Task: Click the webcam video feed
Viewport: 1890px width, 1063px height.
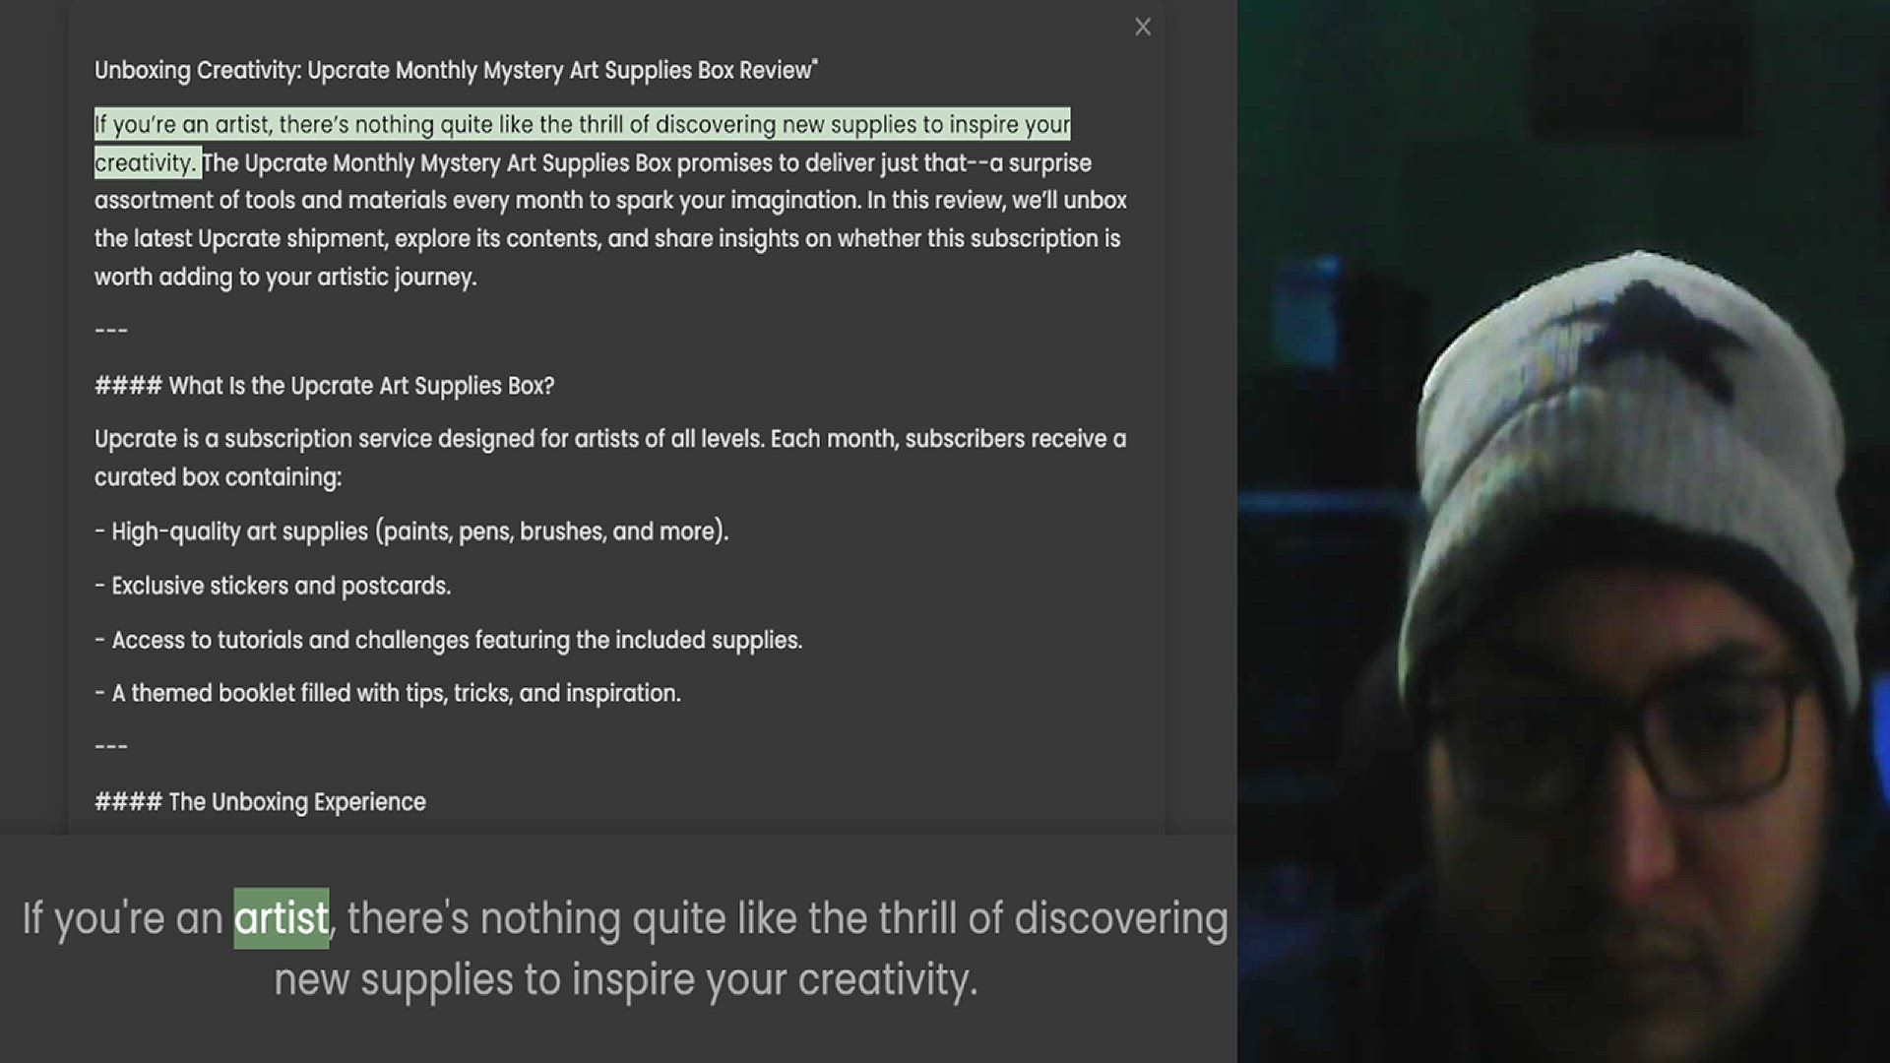Action: click(x=1563, y=531)
